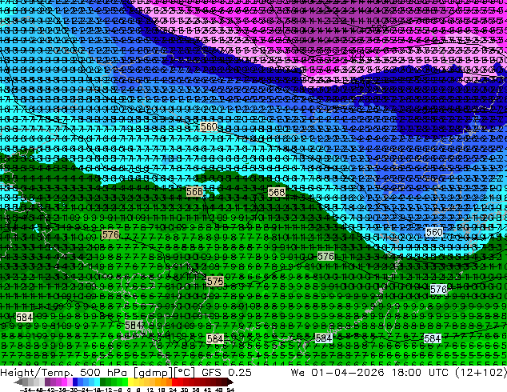Click the 'Height/Temp. 500 hPa' title text
The height and width of the screenshot is (392, 507).
point(63,373)
